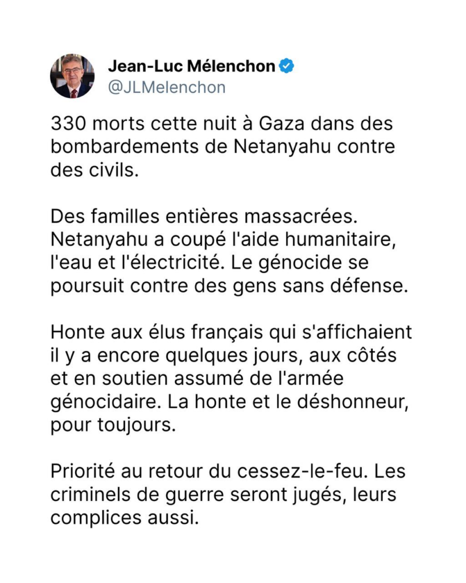Click 'bombardements' in the second line

125,147
